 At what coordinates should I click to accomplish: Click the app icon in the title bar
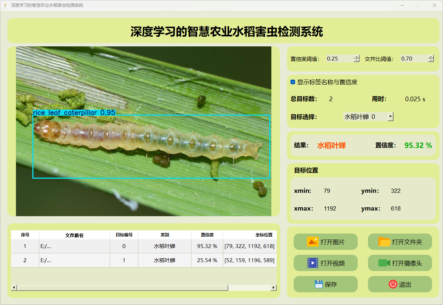[x=5, y=5]
